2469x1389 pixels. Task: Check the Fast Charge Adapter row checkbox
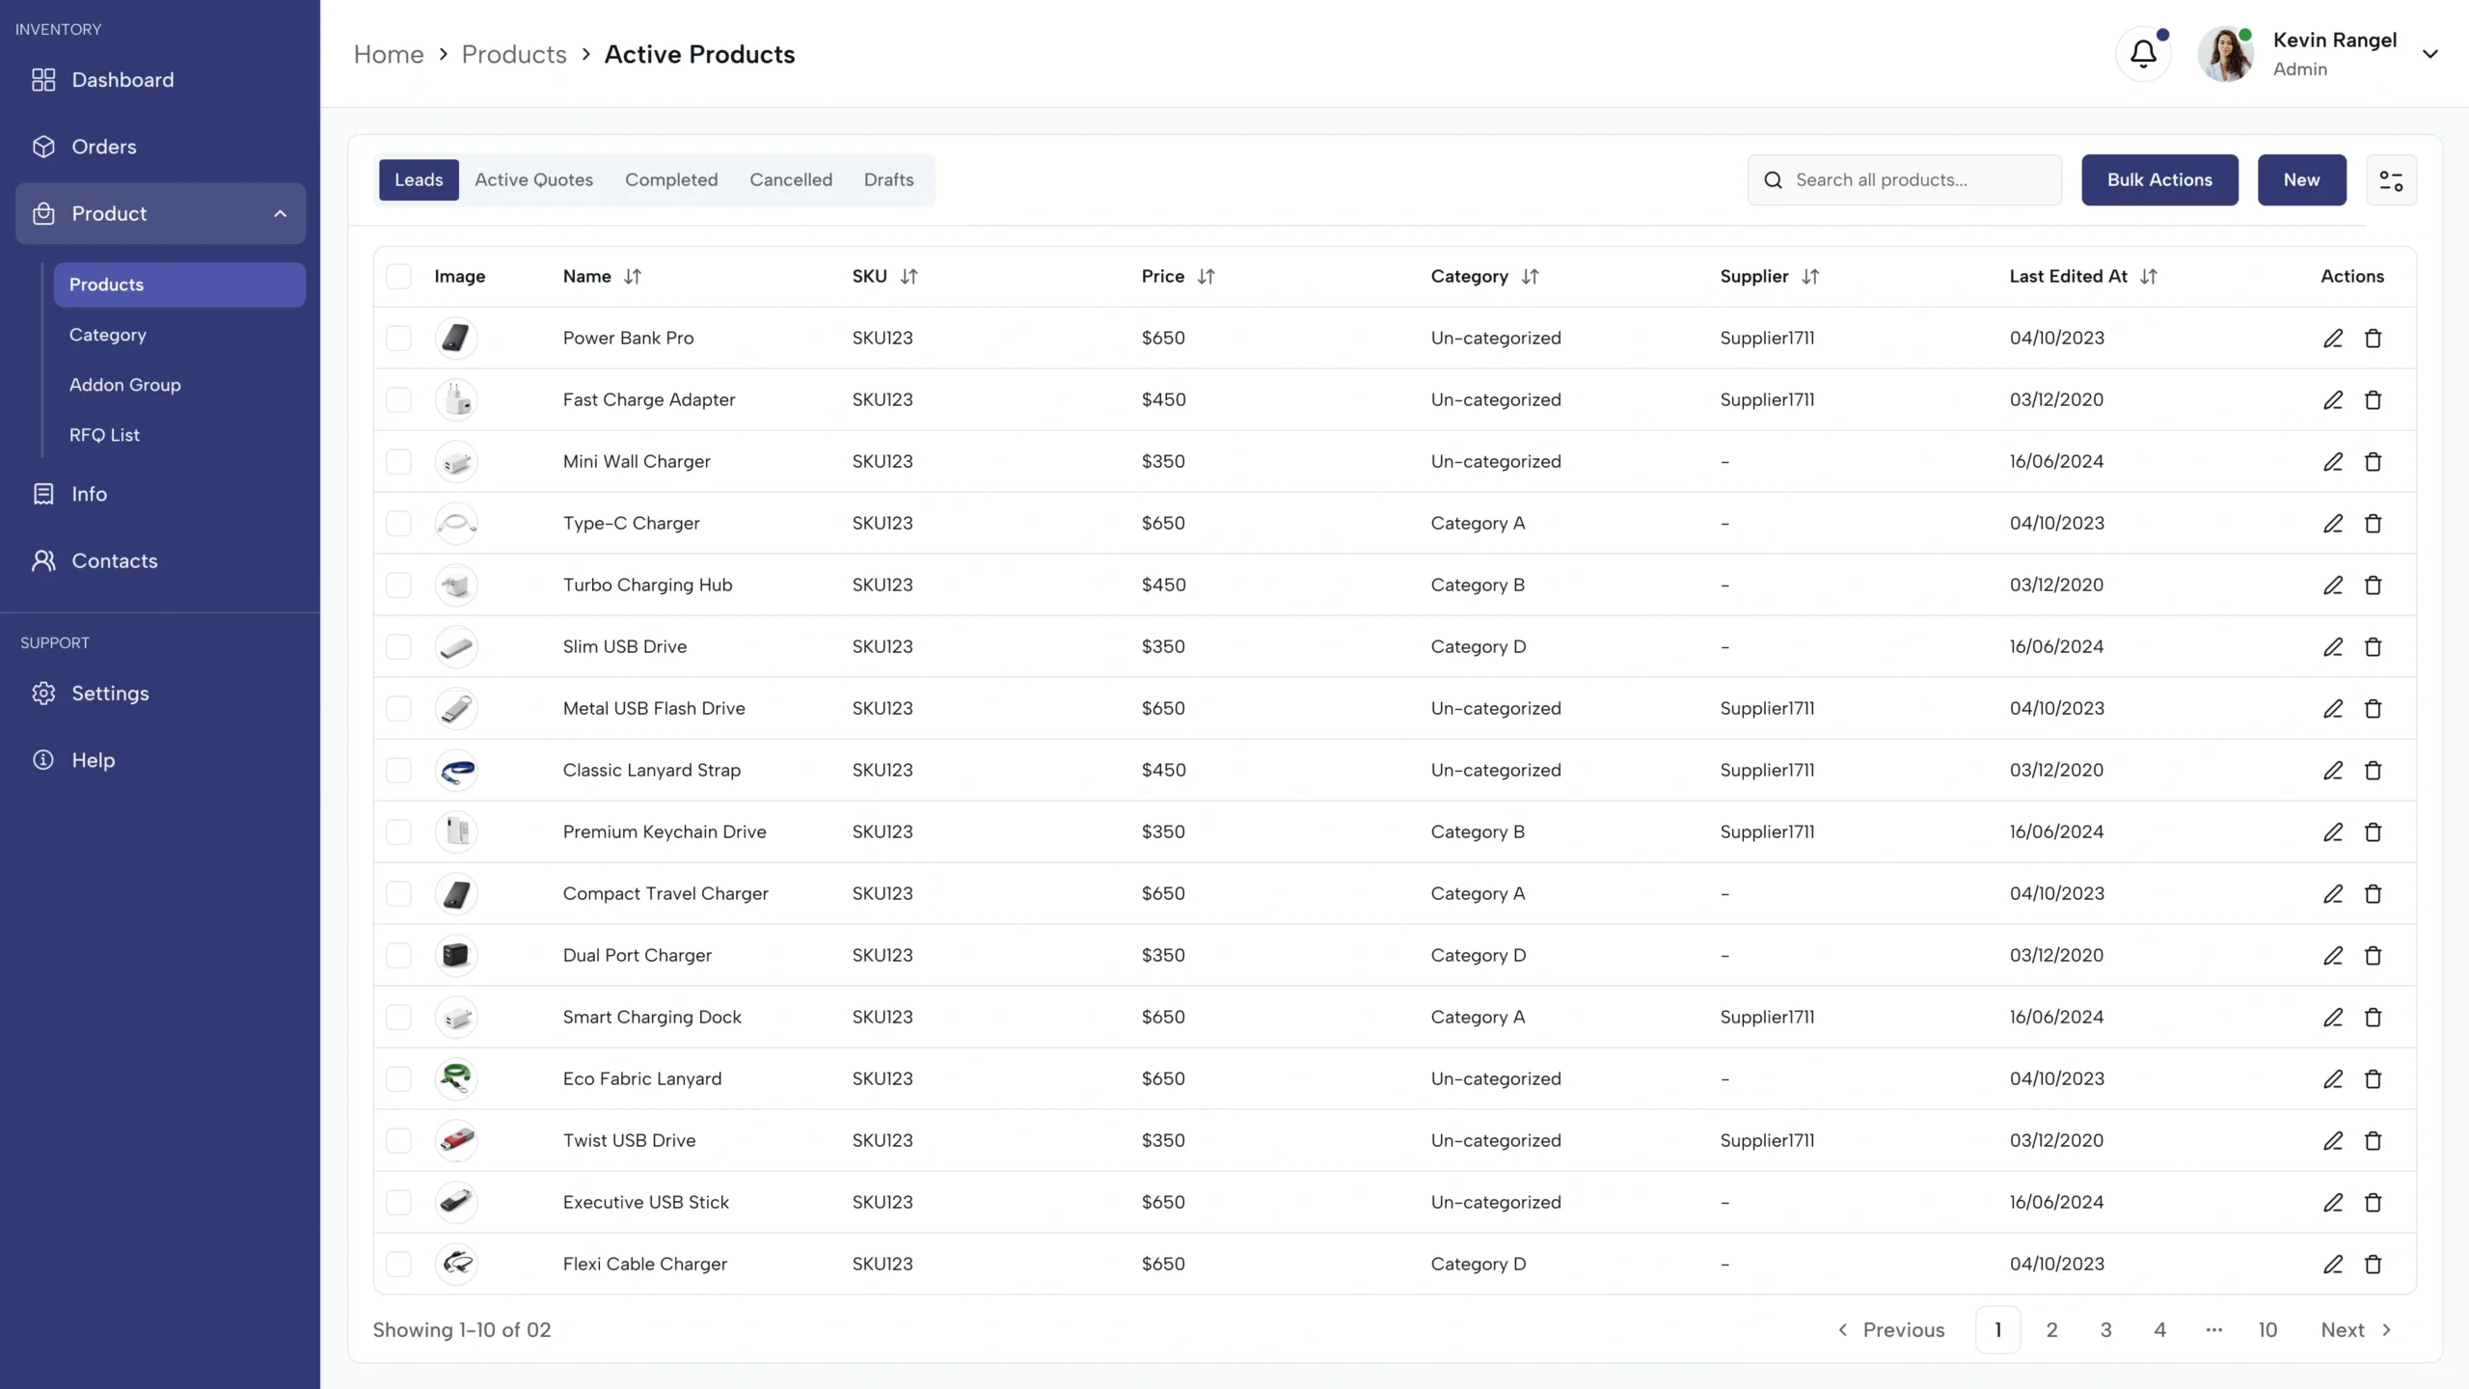click(398, 400)
